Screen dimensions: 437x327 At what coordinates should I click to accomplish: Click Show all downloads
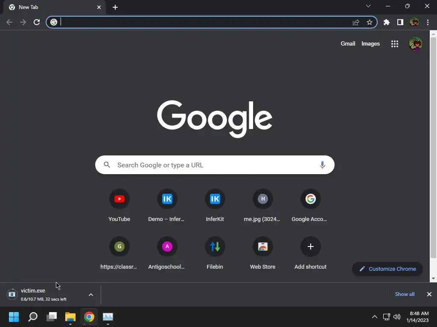click(x=405, y=294)
